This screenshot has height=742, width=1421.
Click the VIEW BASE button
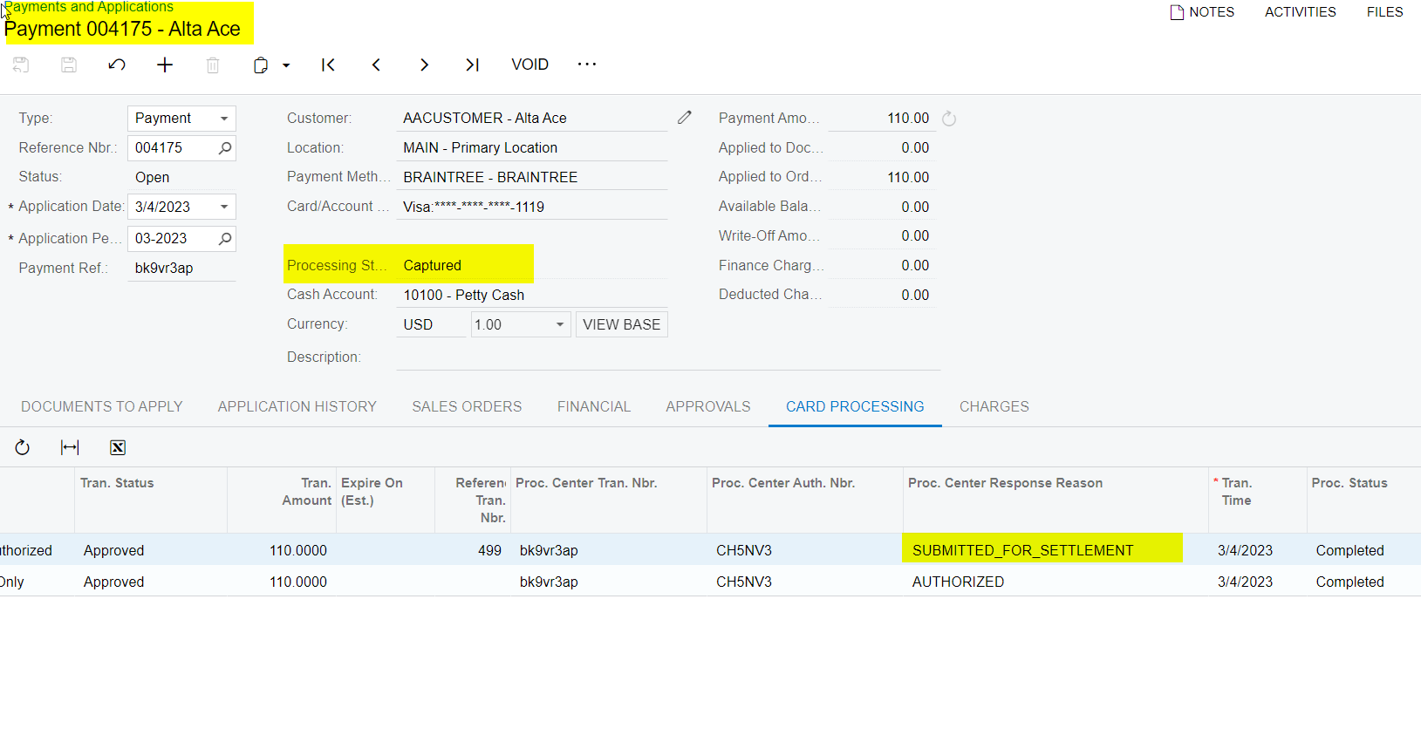click(622, 324)
